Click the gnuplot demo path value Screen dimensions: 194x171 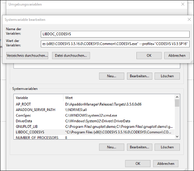[x=119, y=127]
